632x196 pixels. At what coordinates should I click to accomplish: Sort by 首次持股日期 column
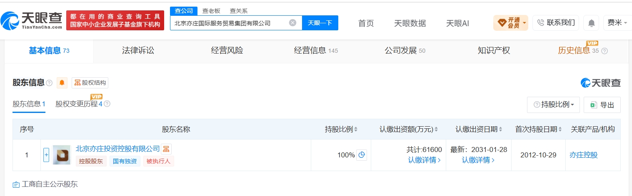(538, 129)
